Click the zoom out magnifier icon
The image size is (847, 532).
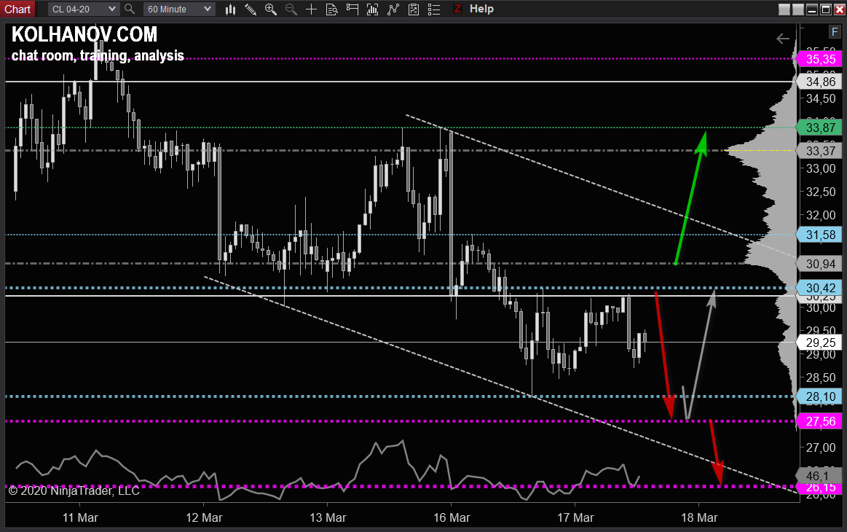pos(291,9)
